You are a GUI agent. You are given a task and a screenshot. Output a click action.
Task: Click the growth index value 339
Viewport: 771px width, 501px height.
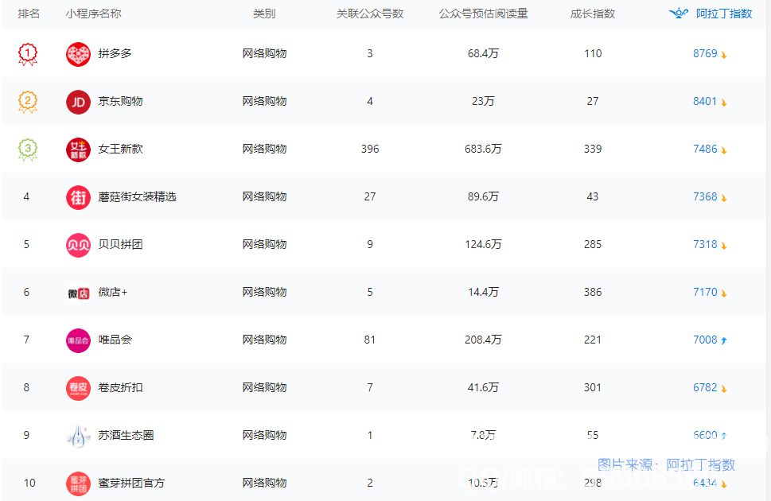tap(593, 149)
